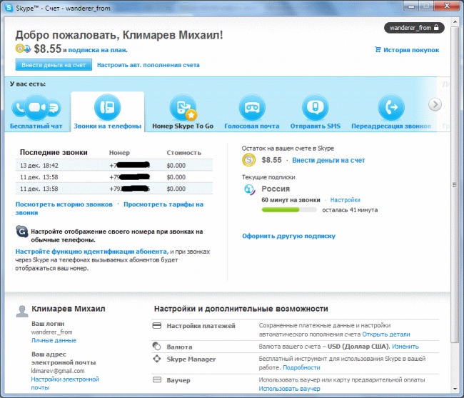Click the '$8.55' balance in header
Viewport: 464px width, 398px height.
tap(47, 49)
